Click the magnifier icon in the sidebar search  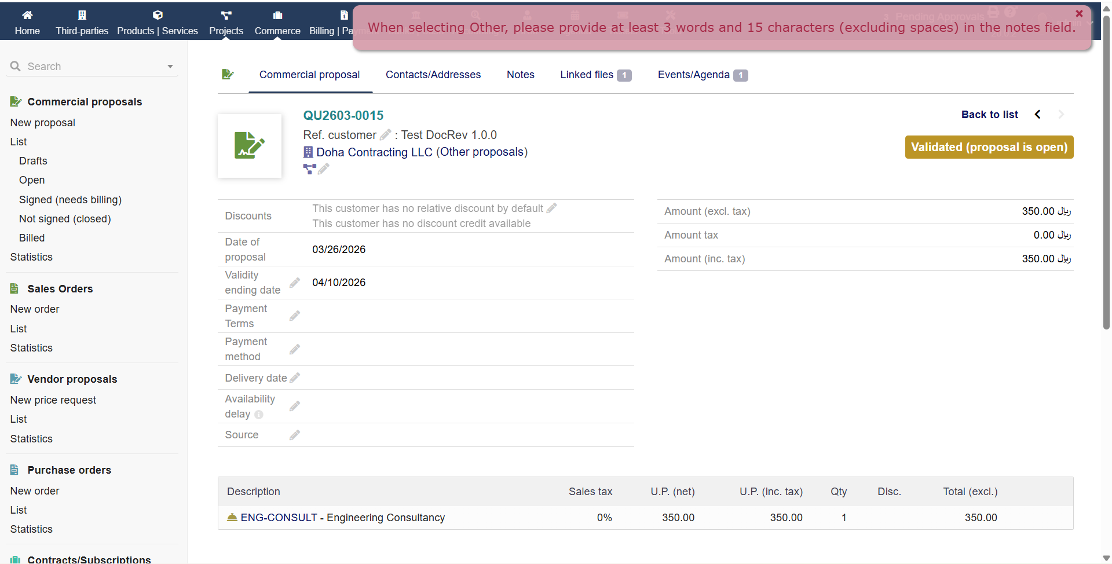pos(16,66)
